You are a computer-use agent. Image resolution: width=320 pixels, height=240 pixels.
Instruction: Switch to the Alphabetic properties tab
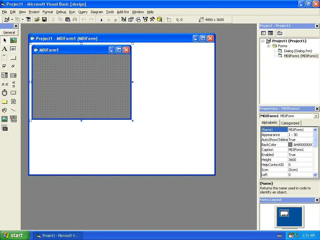click(269, 122)
